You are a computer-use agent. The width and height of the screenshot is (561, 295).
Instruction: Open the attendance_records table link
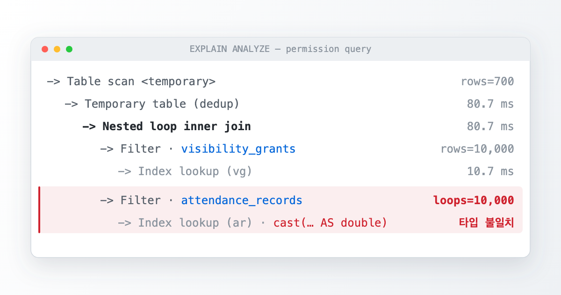pos(242,200)
